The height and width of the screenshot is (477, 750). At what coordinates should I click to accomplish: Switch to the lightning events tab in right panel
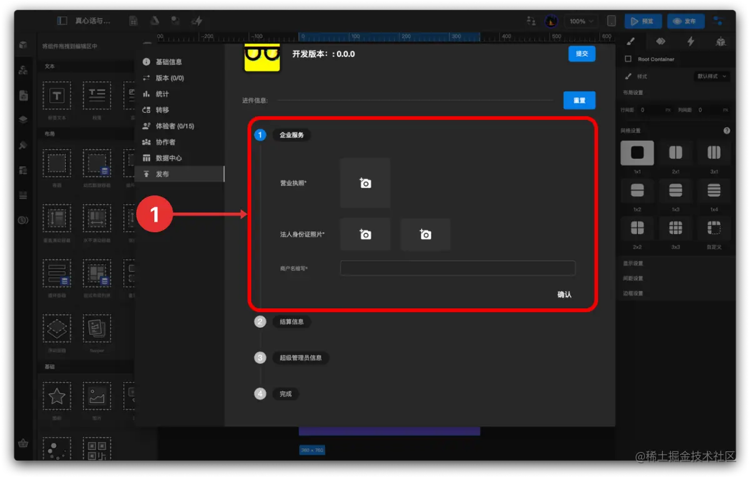[691, 42]
